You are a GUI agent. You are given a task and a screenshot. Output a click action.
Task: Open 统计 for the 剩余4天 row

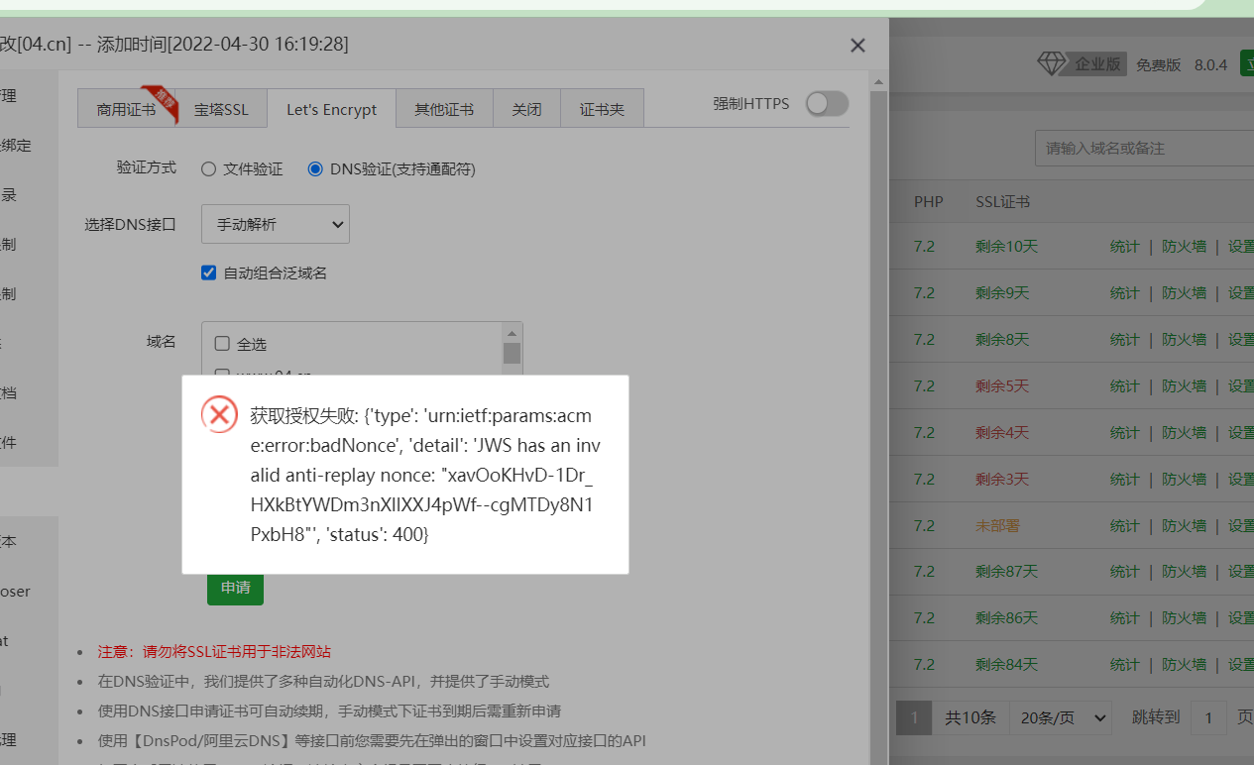[1124, 432]
